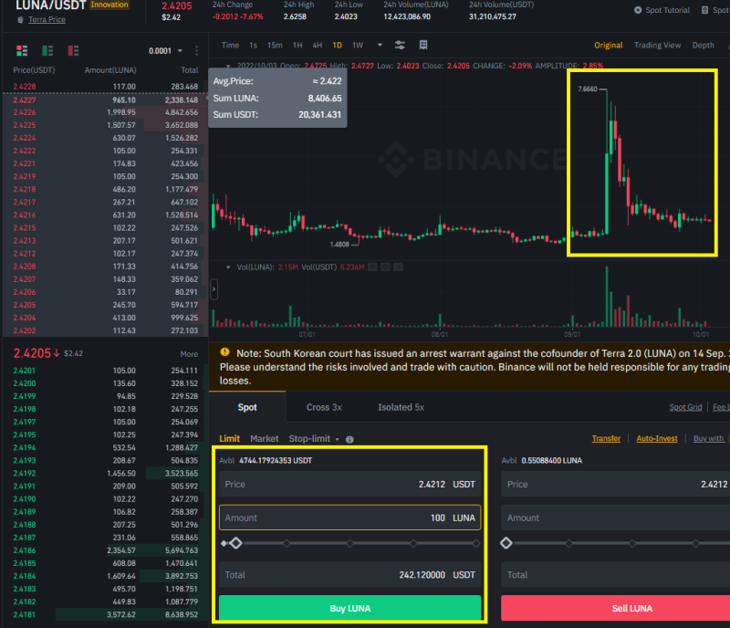Click the Stop-limit info icon
The height and width of the screenshot is (628, 730).
point(349,439)
